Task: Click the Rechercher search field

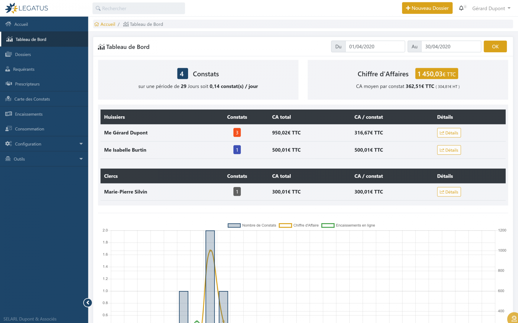Action: point(139,8)
